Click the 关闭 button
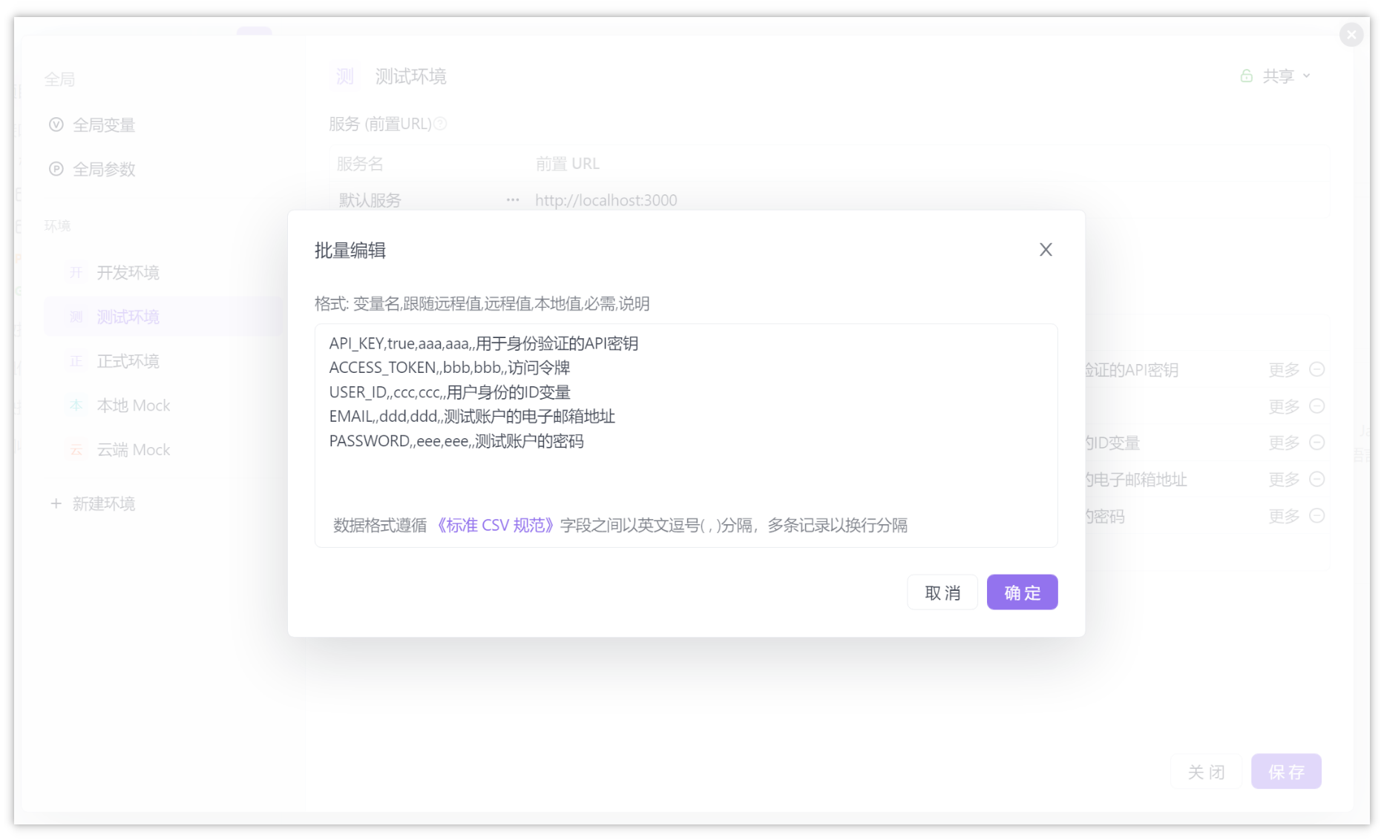Viewport: 1384px width, 840px height. click(1206, 771)
